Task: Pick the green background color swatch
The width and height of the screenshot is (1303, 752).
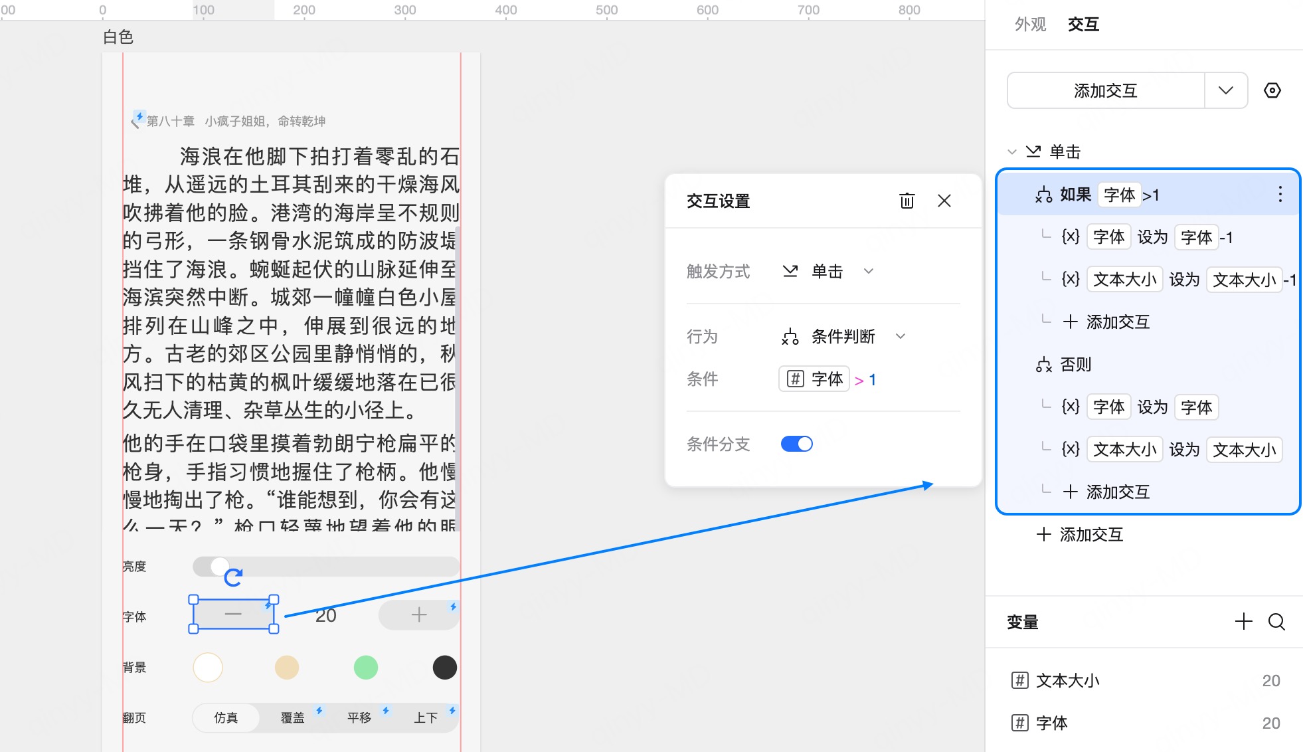Action: [365, 667]
